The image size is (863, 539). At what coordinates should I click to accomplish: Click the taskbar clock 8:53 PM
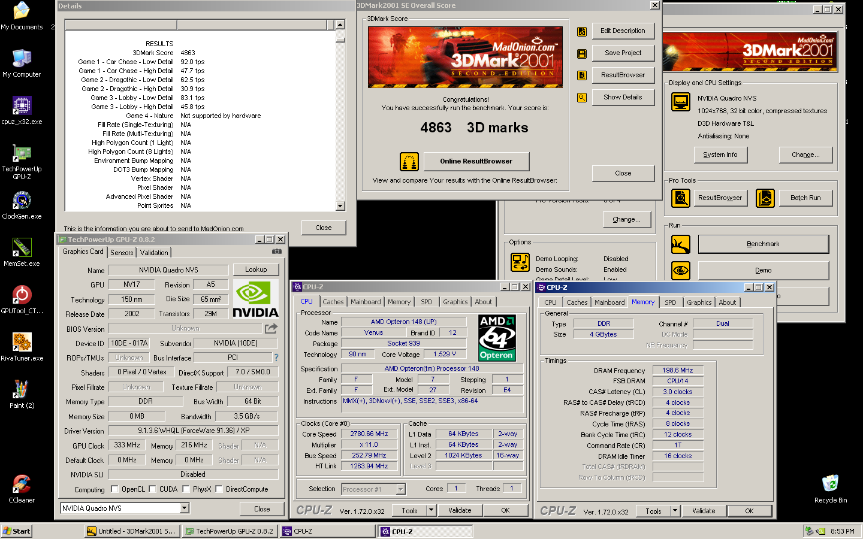pos(843,531)
